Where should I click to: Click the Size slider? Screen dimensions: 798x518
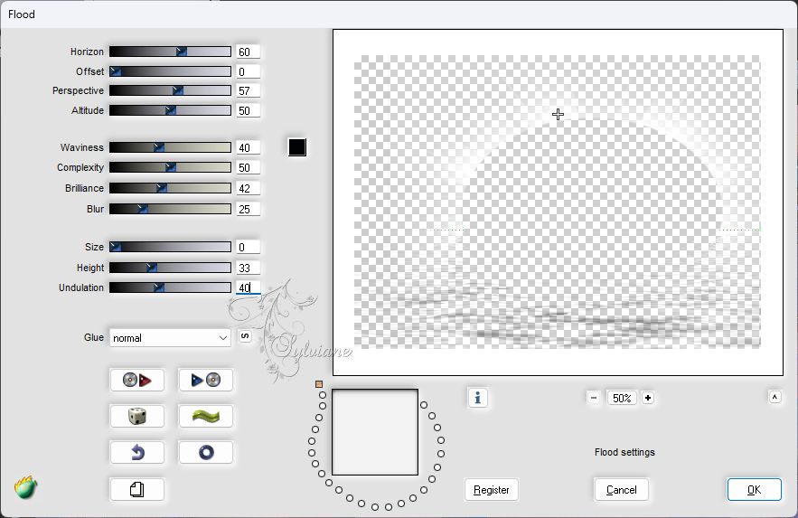pos(170,247)
